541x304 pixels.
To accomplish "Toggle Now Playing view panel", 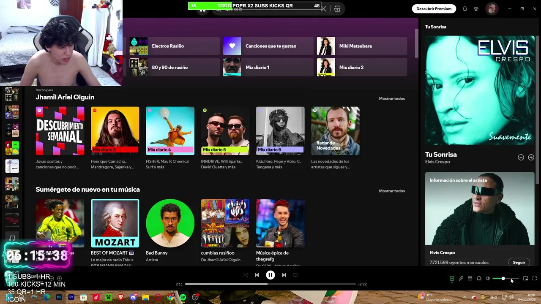I will (x=452, y=279).
